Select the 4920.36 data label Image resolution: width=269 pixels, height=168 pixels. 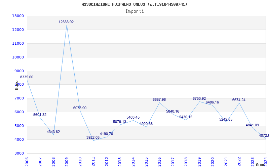(x=146, y=124)
